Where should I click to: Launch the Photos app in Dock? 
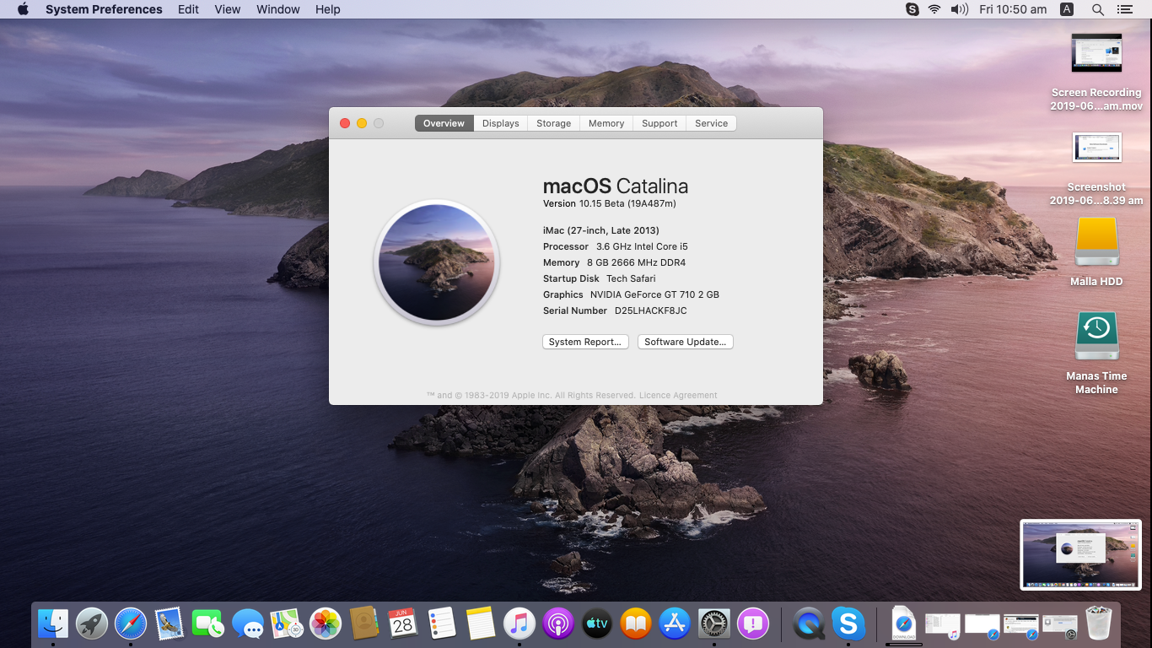click(x=326, y=624)
